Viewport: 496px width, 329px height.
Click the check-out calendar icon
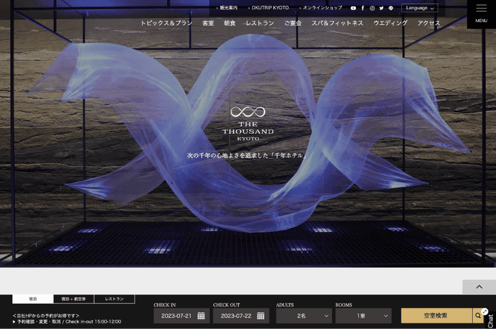[261, 316]
